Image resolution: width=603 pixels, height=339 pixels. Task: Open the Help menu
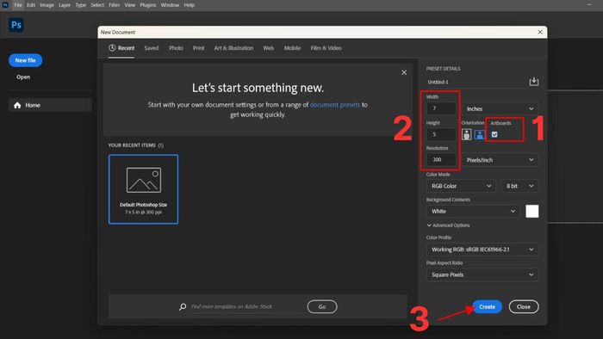(x=190, y=5)
